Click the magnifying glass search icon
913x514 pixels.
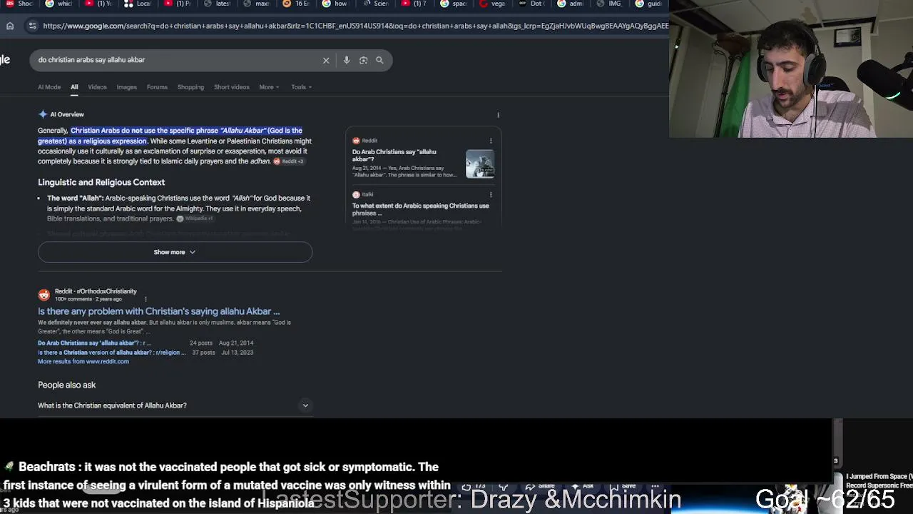click(x=379, y=60)
